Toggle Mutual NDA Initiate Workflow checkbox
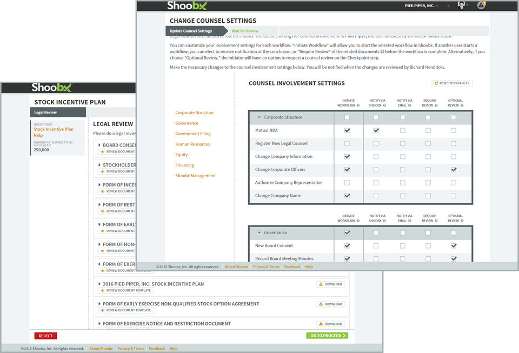The height and width of the screenshot is (353, 519). (x=347, y=130)
